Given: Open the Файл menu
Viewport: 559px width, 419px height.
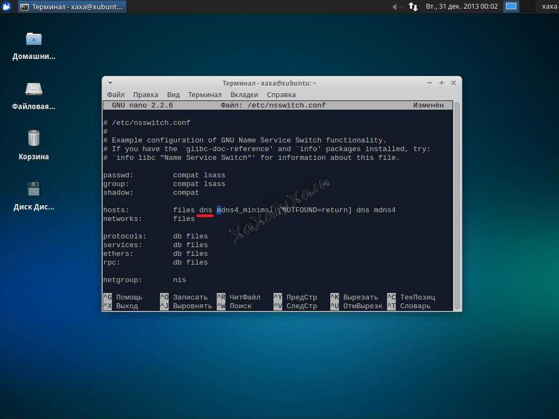Looking at the screenshot, I should pyautogui.click(x=116, y=94).
